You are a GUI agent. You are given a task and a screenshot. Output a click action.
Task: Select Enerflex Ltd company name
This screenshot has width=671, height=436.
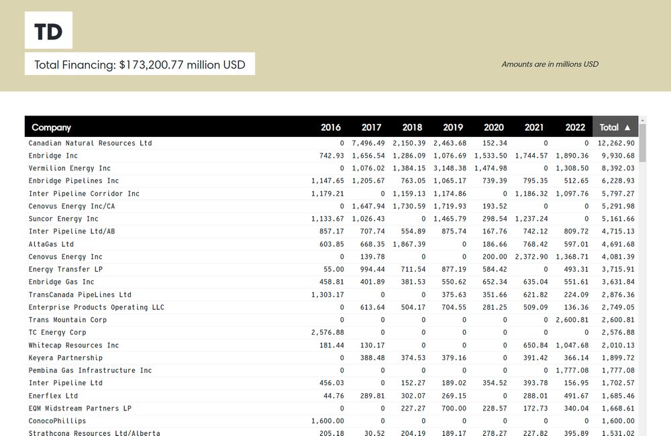tap(53, 396)
